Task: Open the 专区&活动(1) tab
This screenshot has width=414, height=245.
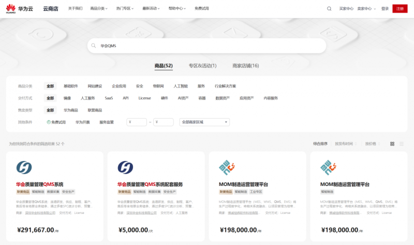Action: tap(202, 66)
